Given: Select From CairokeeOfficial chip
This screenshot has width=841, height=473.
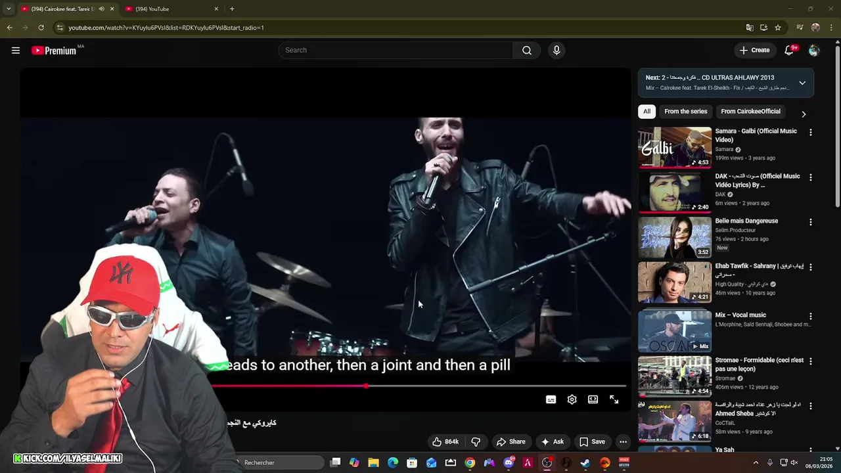Looking at the screenshot, I should click(x=750, y=111).
